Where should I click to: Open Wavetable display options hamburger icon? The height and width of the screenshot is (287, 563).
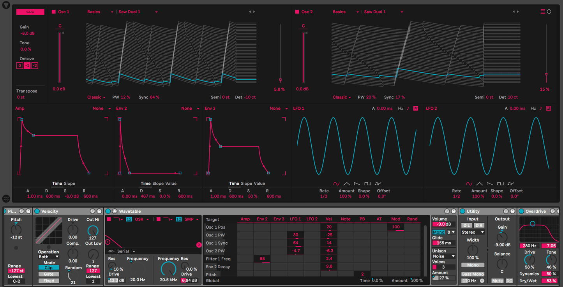(x=543, y=12)
